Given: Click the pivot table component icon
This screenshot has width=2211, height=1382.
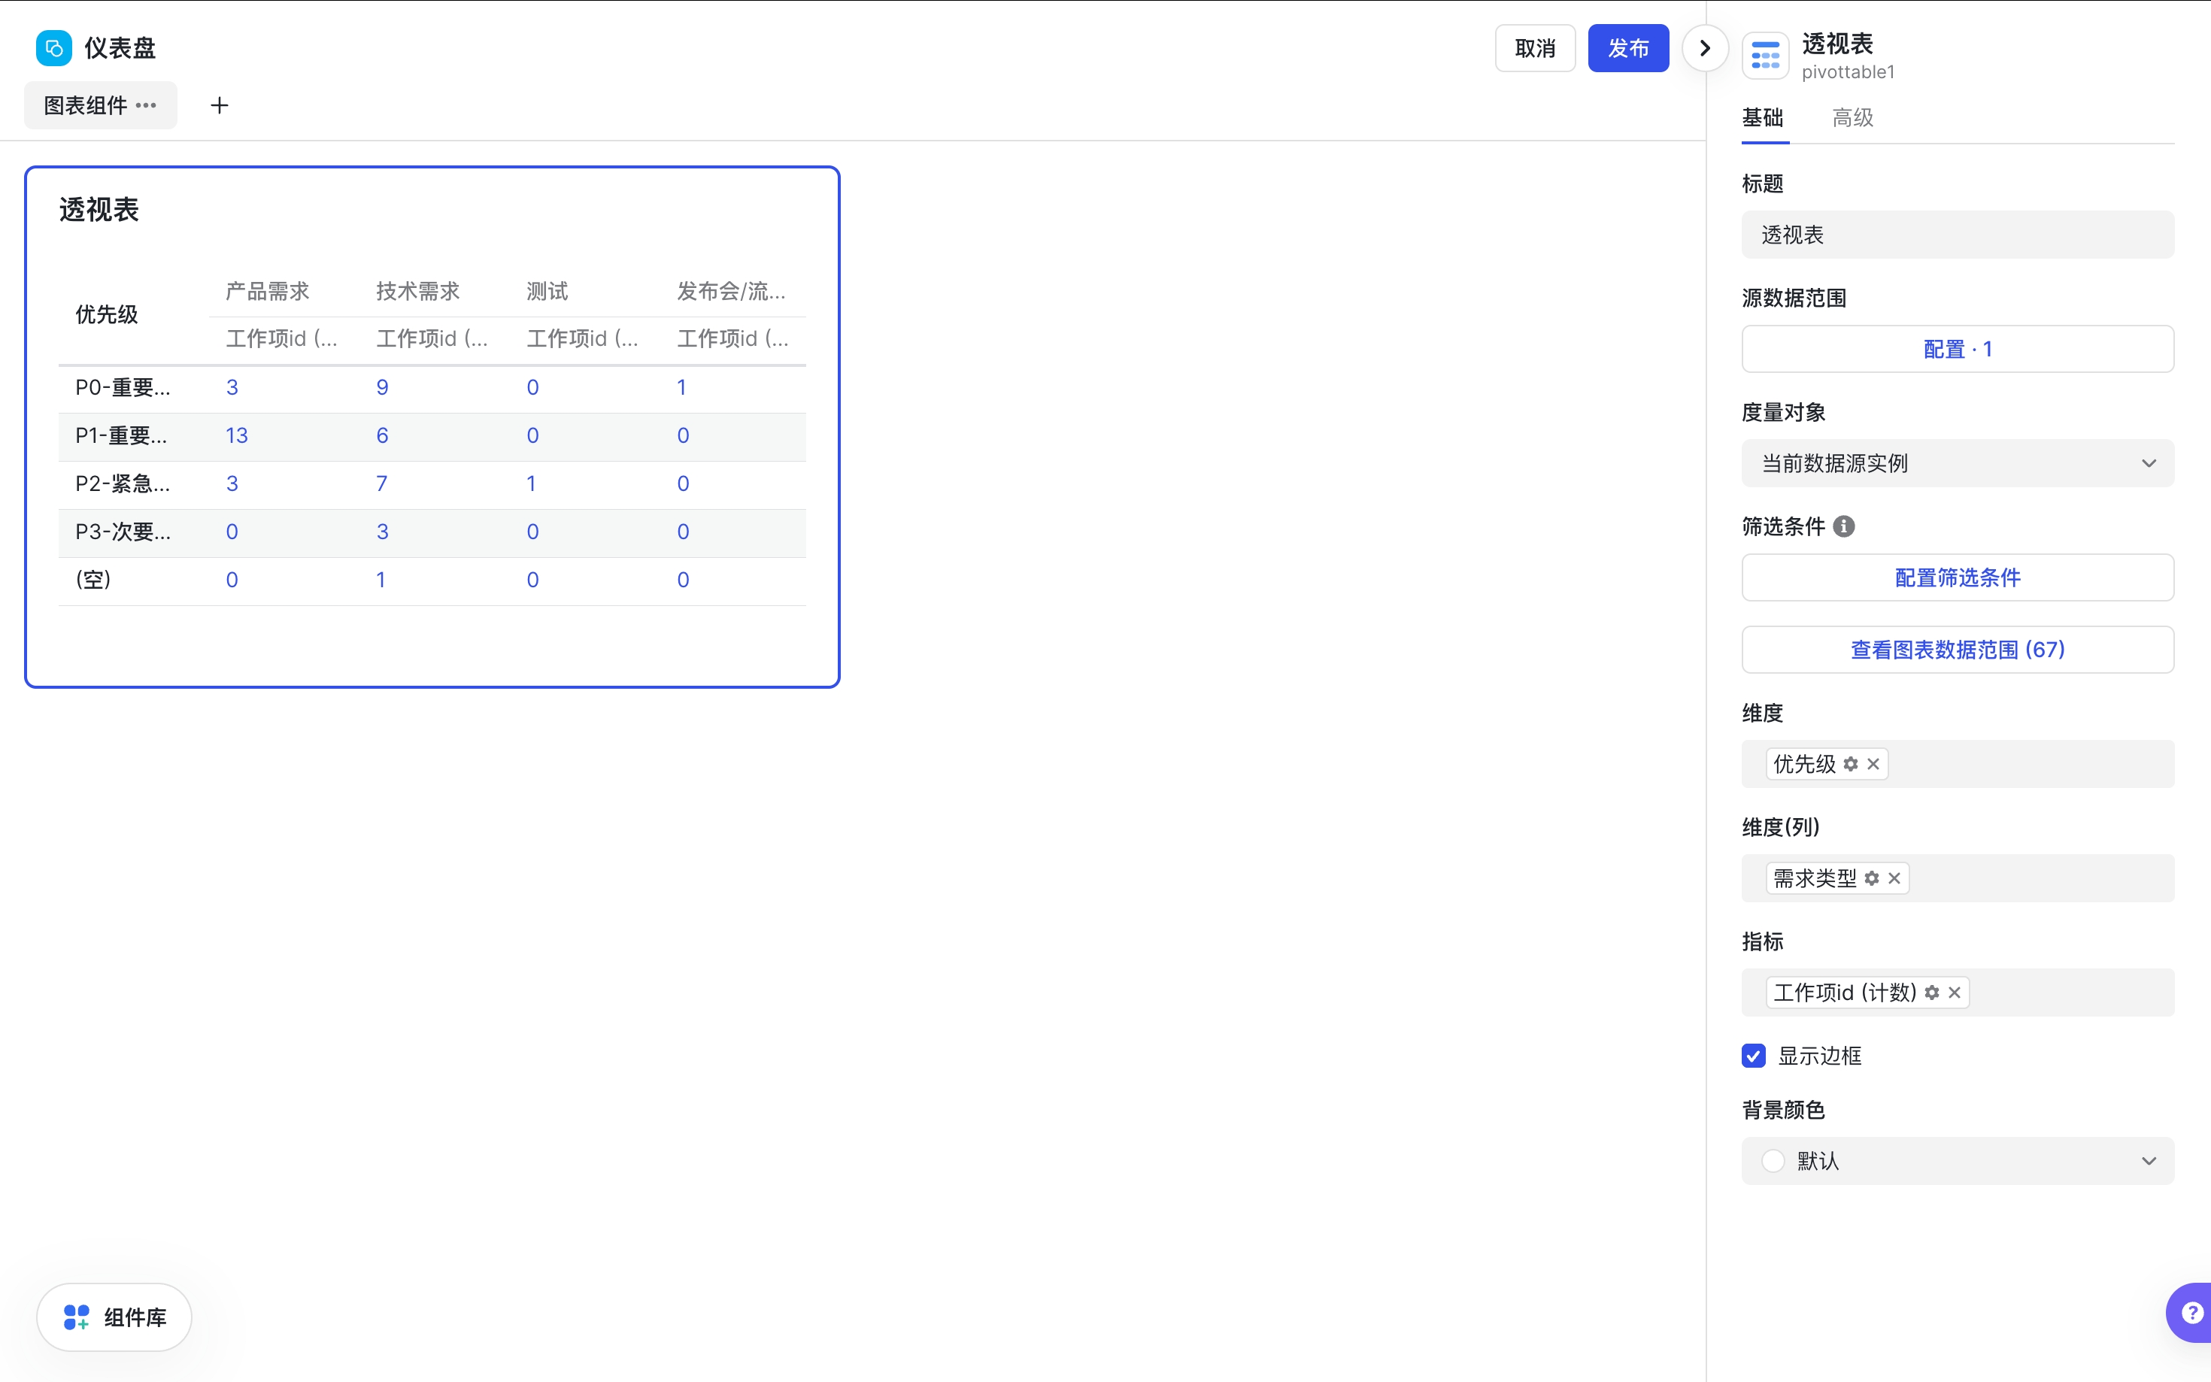Looking at the screenshot, I should 1765,56.
